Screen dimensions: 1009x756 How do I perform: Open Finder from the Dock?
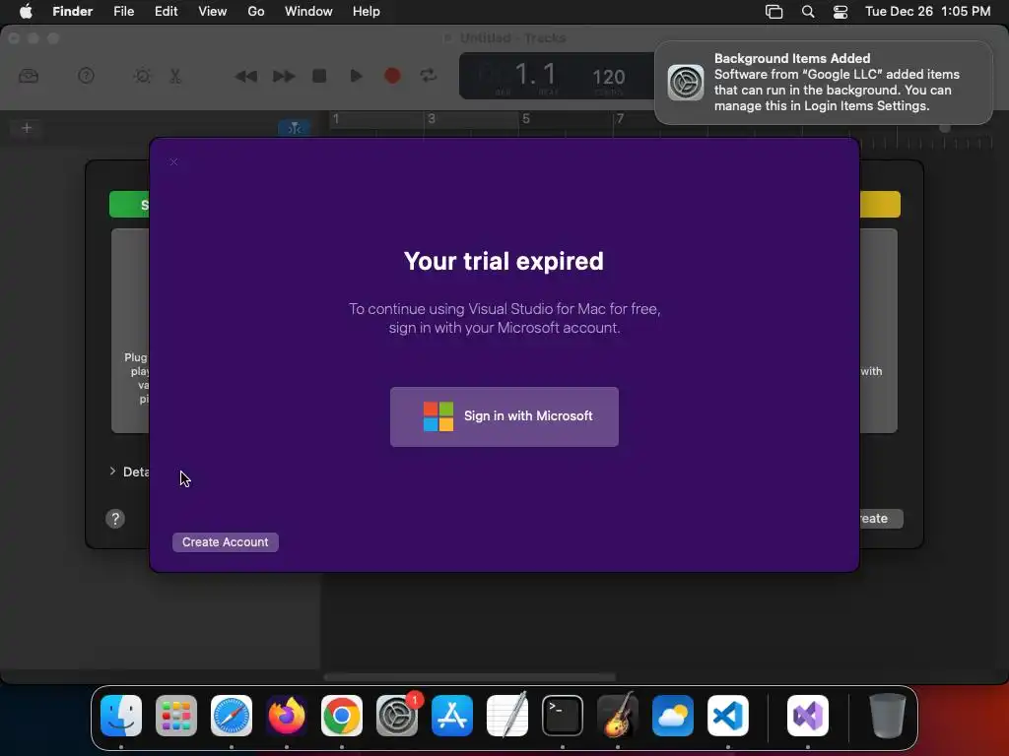[x=121, y=716]
